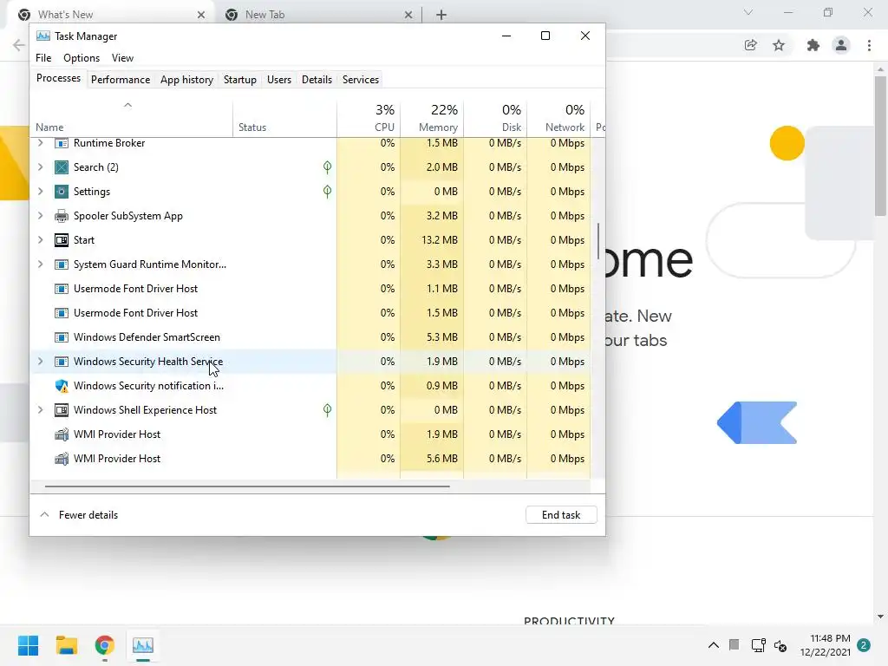Click the Windows Security Health Service icon
The image size is (888, 666).
62,362
